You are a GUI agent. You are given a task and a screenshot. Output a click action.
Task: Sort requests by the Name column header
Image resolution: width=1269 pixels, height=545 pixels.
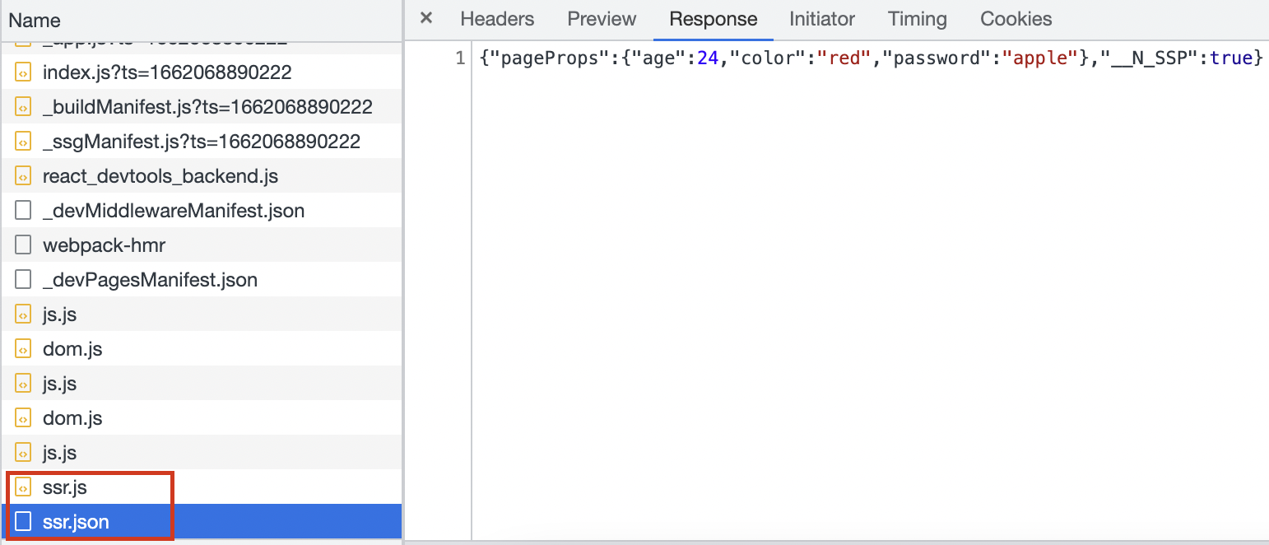[x=35, y=21]
